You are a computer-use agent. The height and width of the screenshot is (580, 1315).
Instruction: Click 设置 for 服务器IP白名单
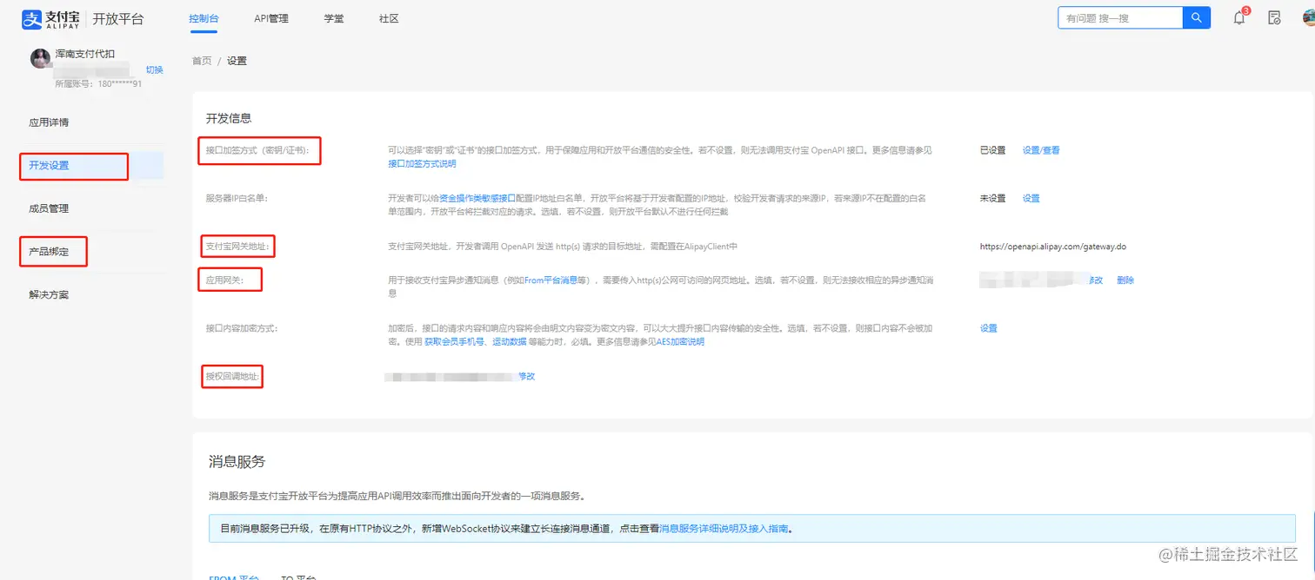click(1031, 198)
